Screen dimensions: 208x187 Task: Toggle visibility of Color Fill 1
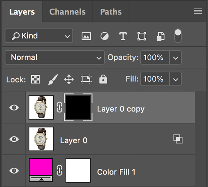(14, 171)
